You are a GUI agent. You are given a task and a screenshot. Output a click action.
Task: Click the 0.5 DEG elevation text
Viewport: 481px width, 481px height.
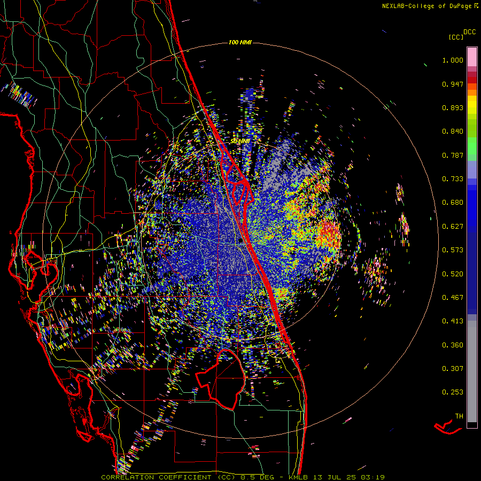click(259, 477)
